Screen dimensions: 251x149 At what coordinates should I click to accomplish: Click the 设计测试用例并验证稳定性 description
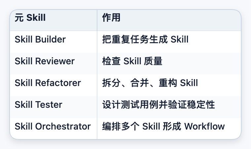tap(159, 104)
